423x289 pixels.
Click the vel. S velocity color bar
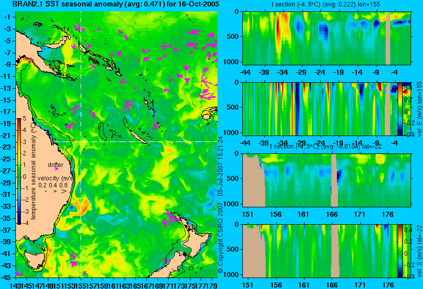pos(400,251)
